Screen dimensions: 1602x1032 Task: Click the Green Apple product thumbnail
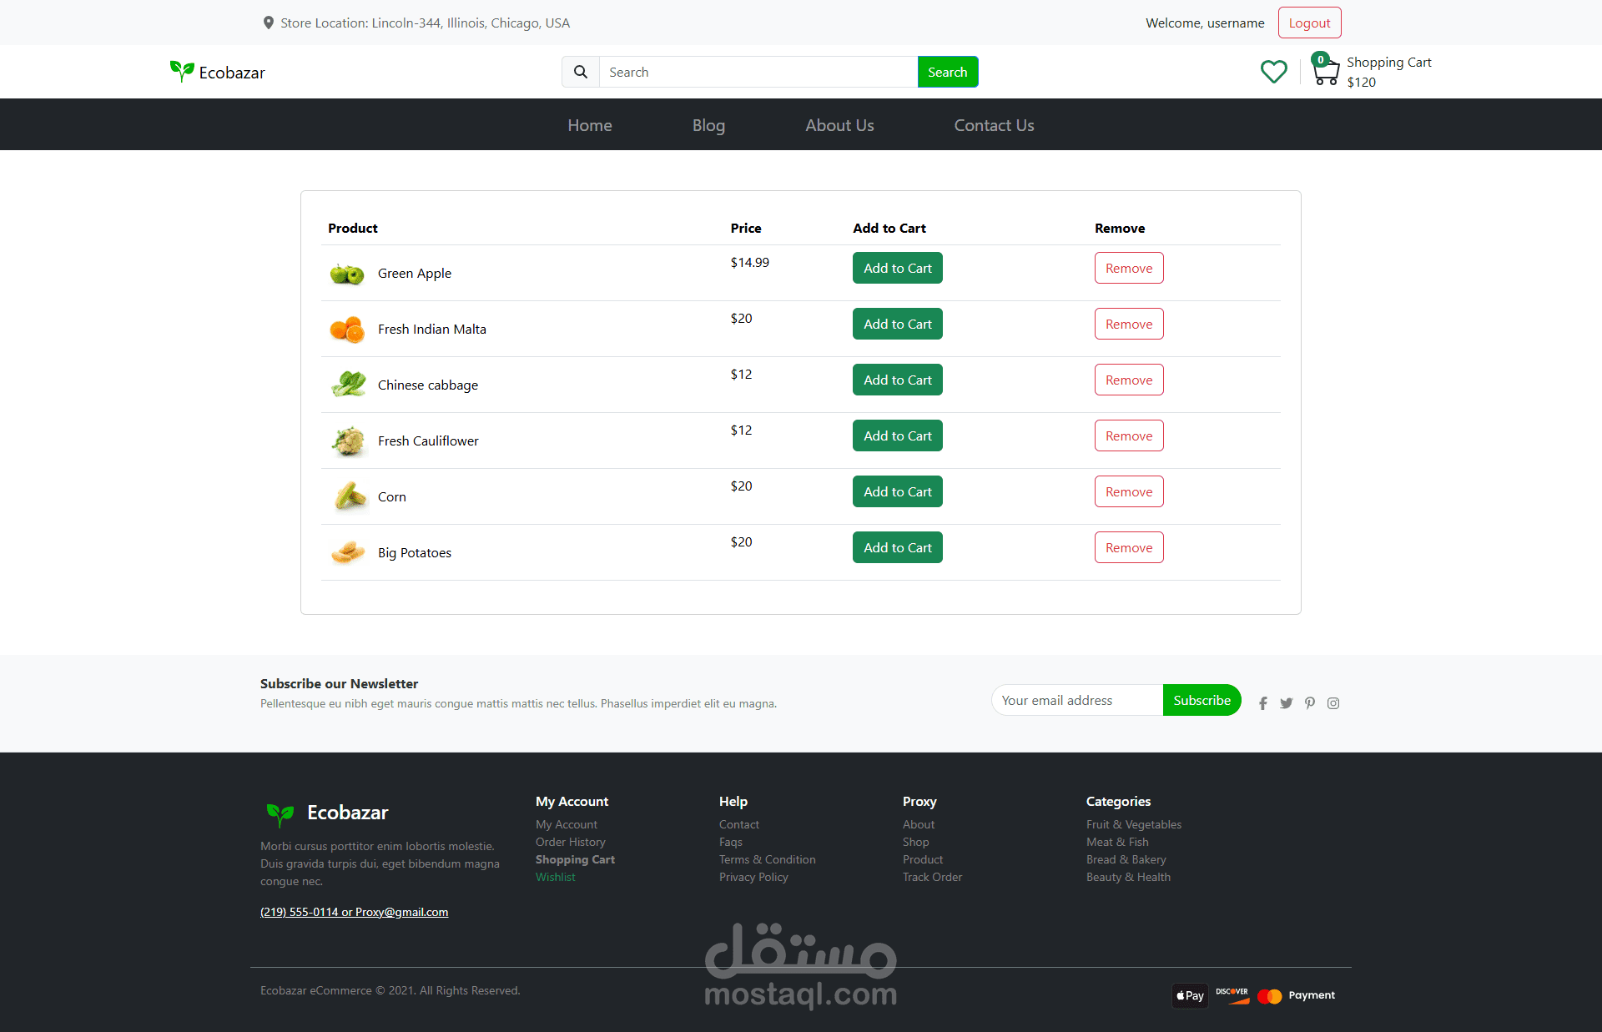pos(347,274)
